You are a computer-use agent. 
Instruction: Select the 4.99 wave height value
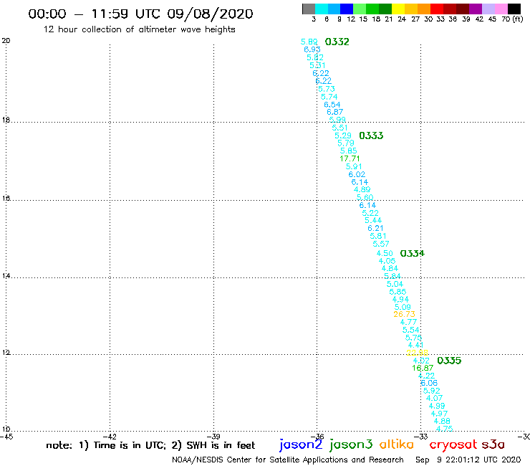[437, 406]
